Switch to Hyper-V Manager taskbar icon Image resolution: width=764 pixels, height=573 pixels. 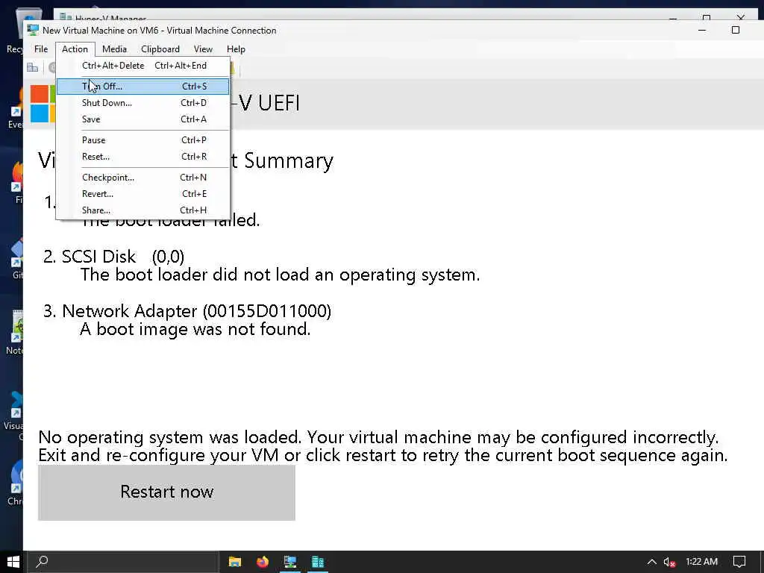(318, 562)
